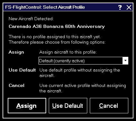Click the bold Cancel option heading
The height and width of the screenshot is (121, 136).
[17, 85]
